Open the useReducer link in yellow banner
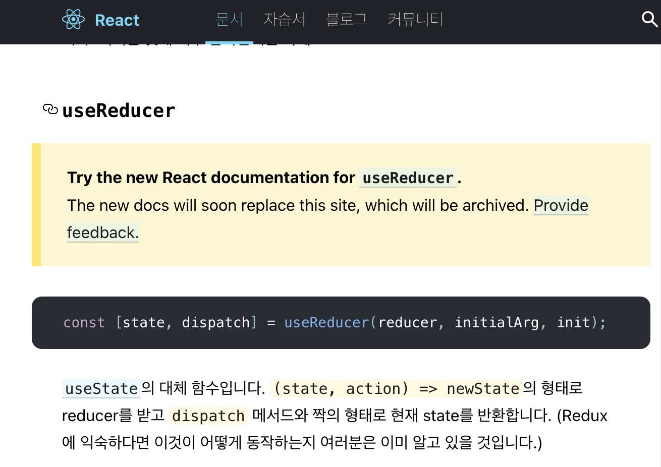 coord(408,178)
